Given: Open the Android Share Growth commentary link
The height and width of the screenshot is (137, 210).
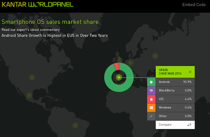Looking at the screenshot, I should tap(55, 35).
